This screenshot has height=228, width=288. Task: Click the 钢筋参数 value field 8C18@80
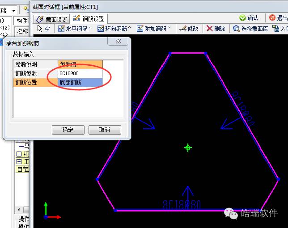(80, 73)
